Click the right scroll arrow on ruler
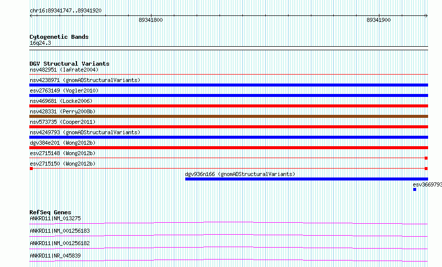442x267 pixels. [426, 16]
